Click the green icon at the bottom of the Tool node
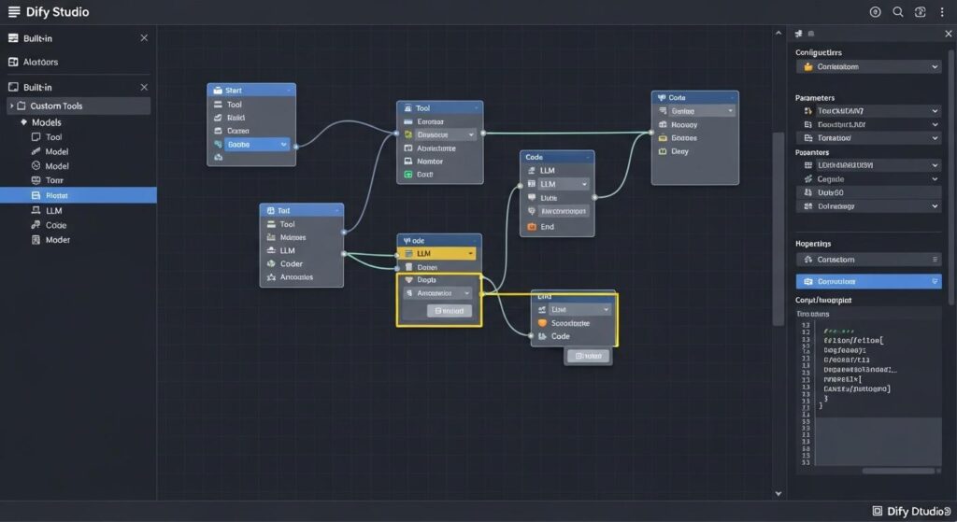Screen dimensions: 957x522 click(x=408, y=175)
